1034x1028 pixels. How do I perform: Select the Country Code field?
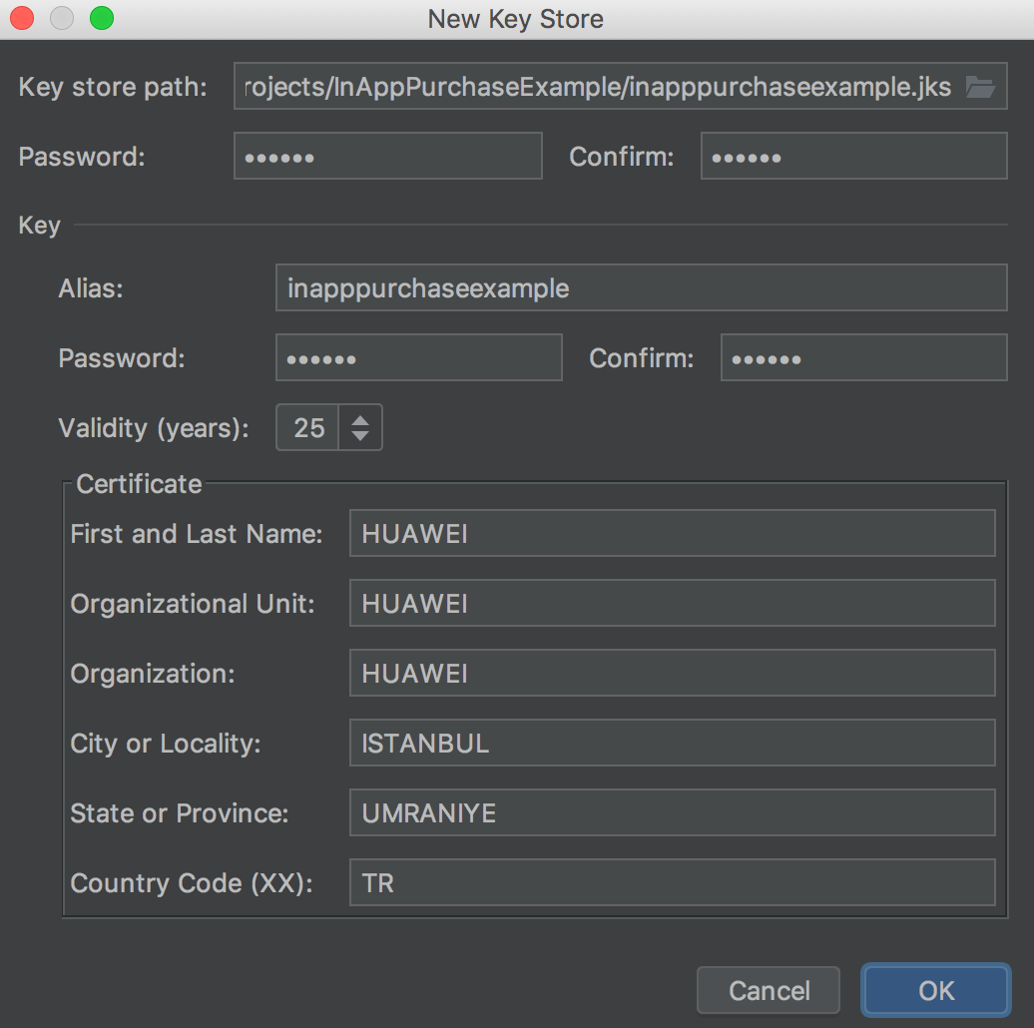pos(672,883)
